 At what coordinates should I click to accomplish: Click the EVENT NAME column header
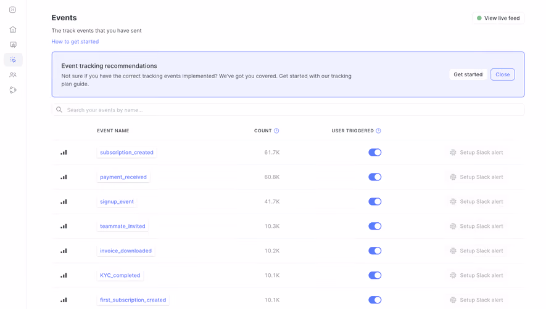tap(113, 130)
